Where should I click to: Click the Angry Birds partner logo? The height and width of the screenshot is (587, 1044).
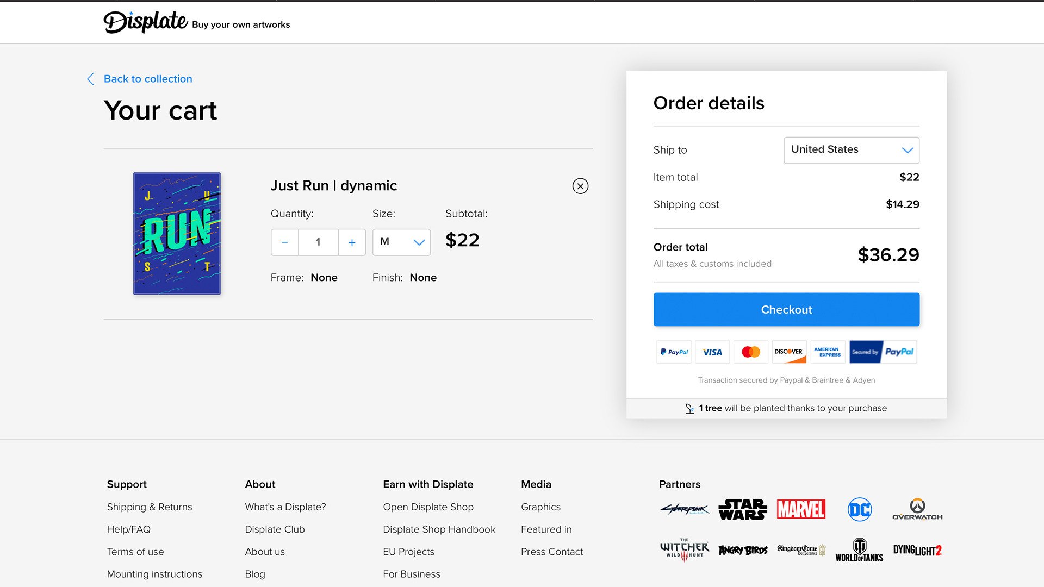click(742, 550)
